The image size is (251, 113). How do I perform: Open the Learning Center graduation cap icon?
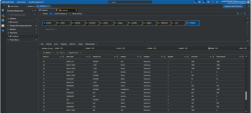point(3,31)
